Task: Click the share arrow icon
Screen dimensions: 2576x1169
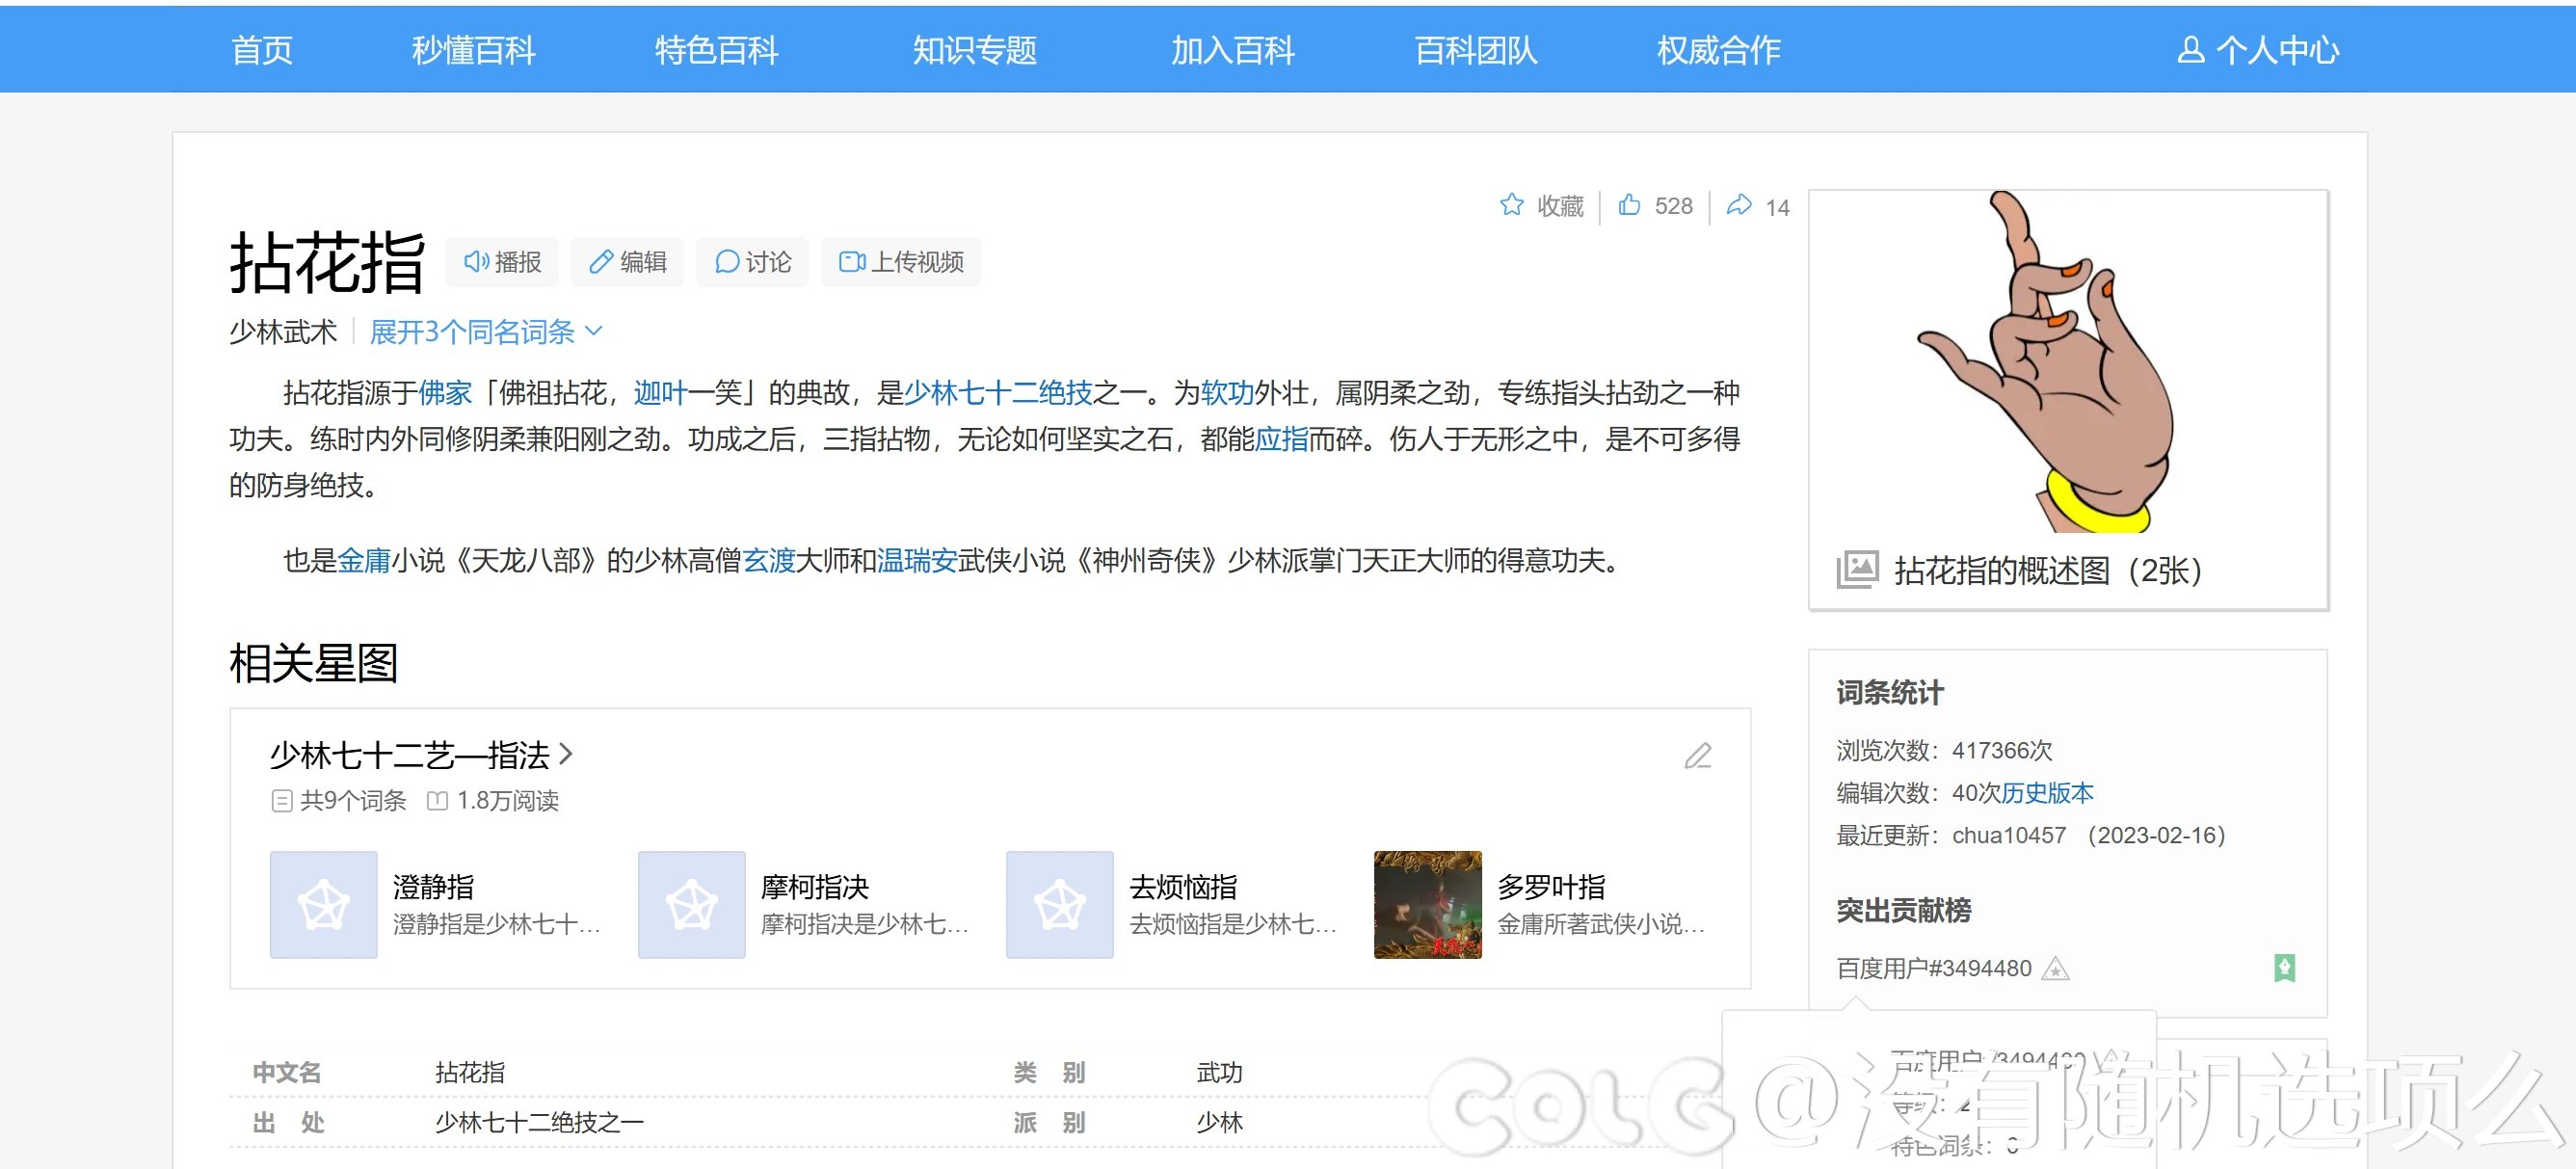Action: click(1739, 205)
